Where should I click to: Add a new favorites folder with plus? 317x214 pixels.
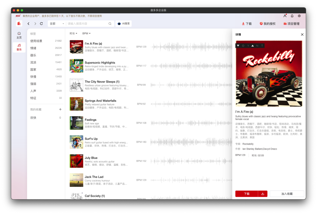(x=60, y=109)
